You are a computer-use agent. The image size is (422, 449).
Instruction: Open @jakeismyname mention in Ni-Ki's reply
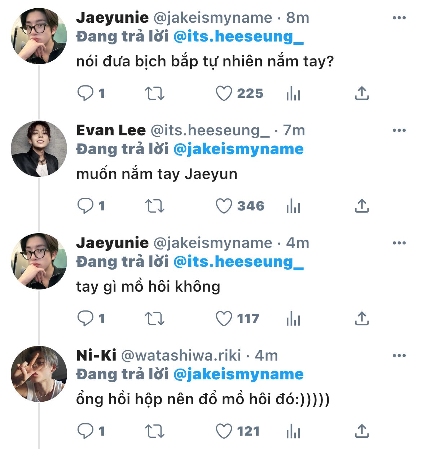238,374
